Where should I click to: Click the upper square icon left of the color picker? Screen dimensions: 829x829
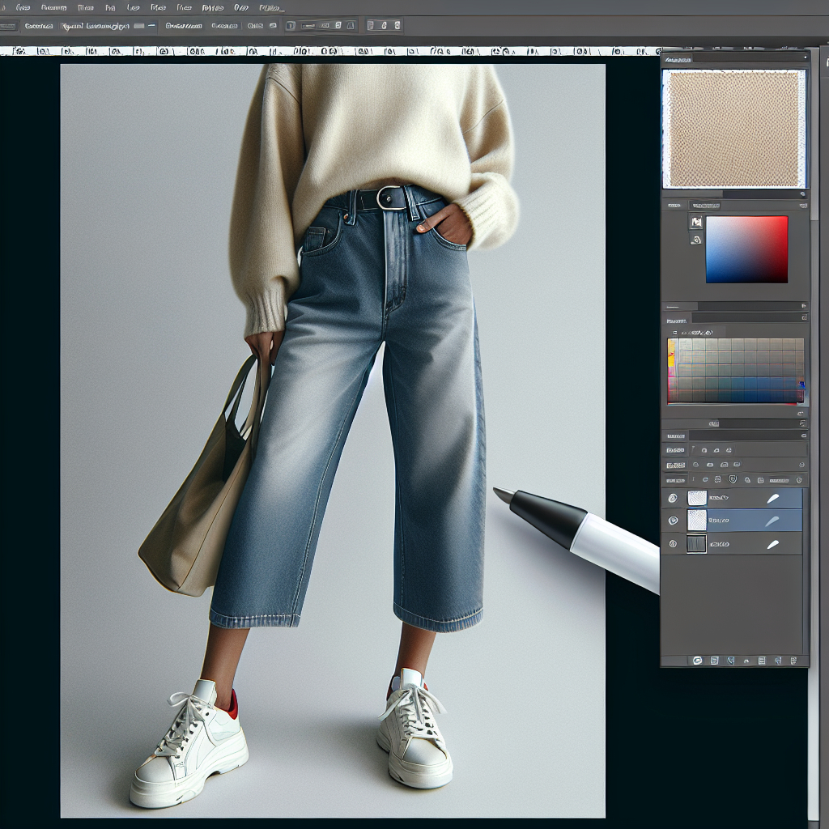(695, 222)
